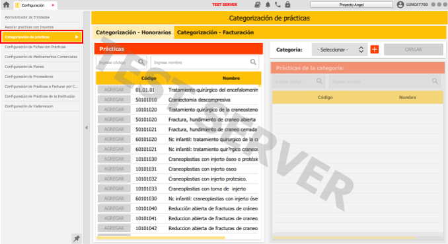Click search icon in category name field
The height and width of the screenshot is (244, 448).
click(435, 81)
